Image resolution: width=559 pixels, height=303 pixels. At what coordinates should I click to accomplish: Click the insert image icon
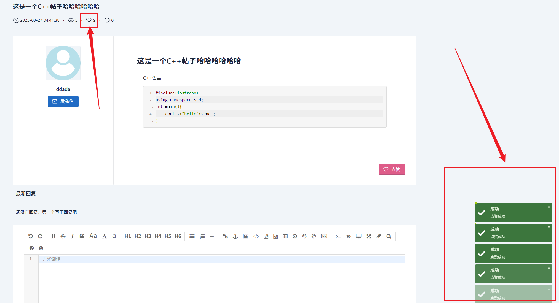(x=245, y=236)
